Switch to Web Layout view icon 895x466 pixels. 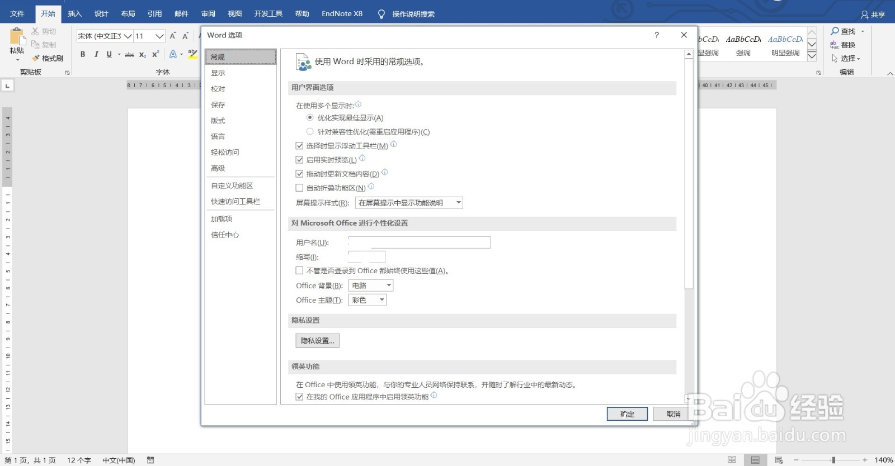coord(779,460)
